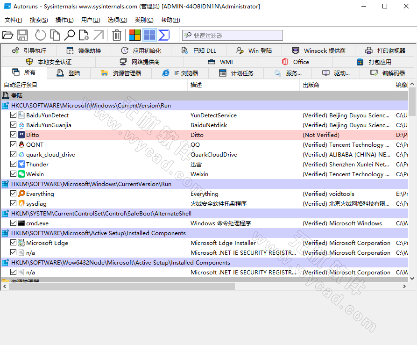Open Find with magnifier toolbar icon
Screen dimensions: 417x345
click(70, 35)
